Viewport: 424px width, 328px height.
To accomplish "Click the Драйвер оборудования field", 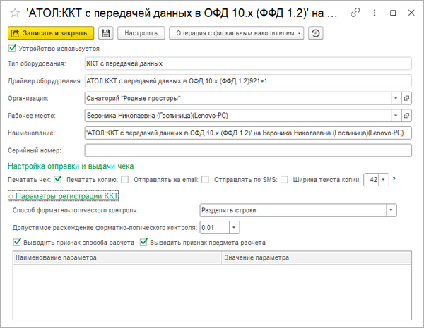I will click(x=248, y=81).
